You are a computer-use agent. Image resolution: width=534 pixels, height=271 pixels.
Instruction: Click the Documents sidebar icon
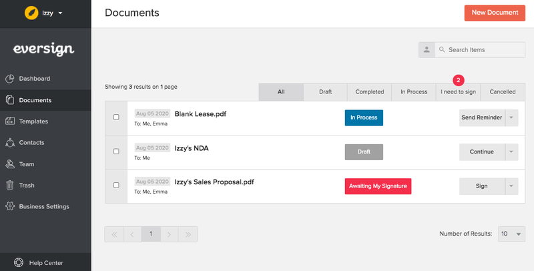point(10,100)
